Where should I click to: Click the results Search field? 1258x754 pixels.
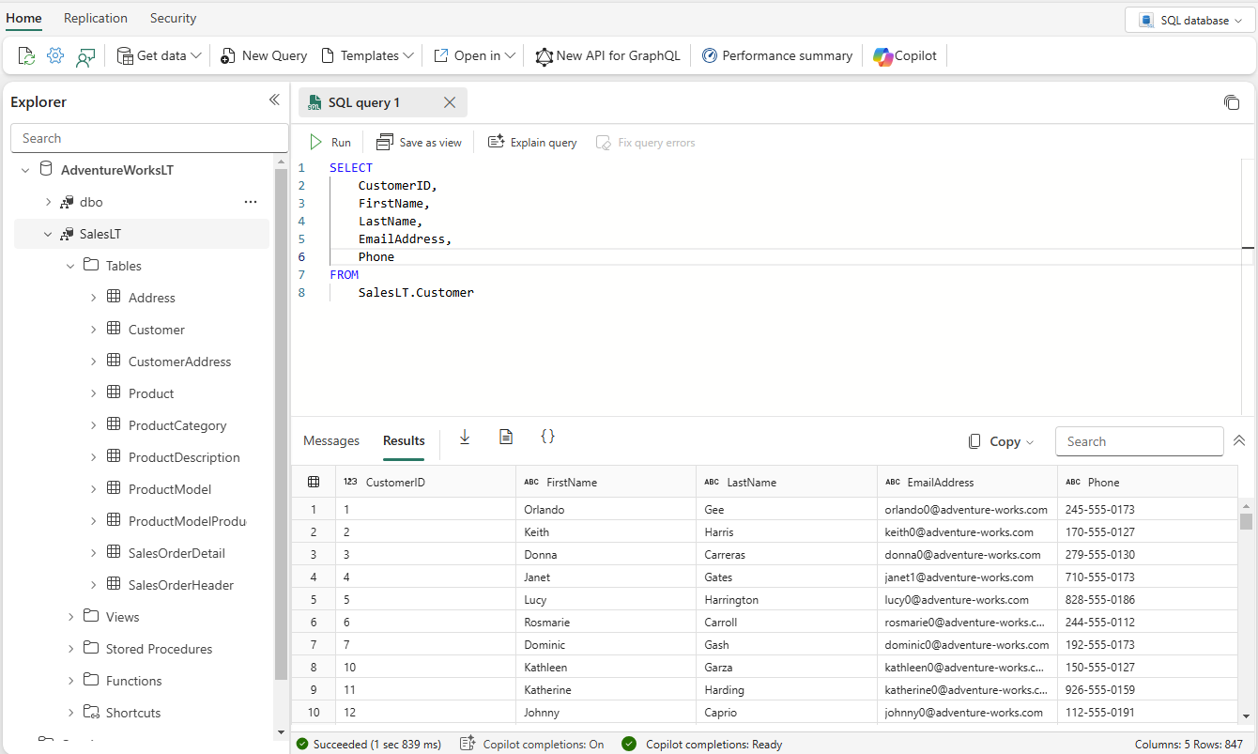[x=1139, y=441]
